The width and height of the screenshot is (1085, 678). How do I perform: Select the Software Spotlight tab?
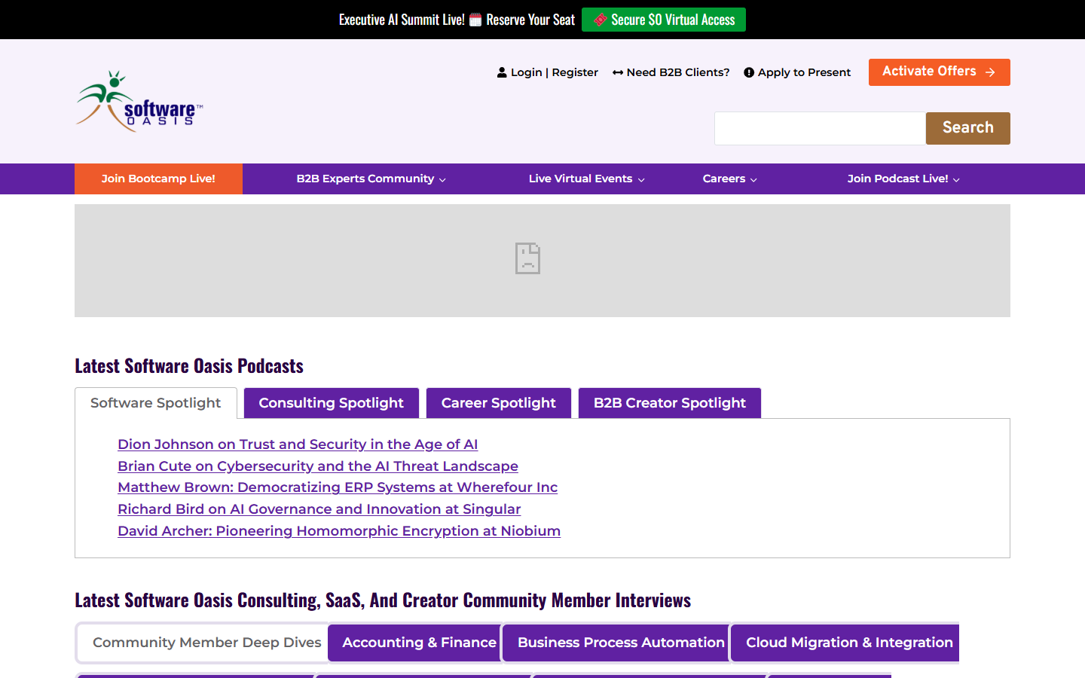(156, 403)
